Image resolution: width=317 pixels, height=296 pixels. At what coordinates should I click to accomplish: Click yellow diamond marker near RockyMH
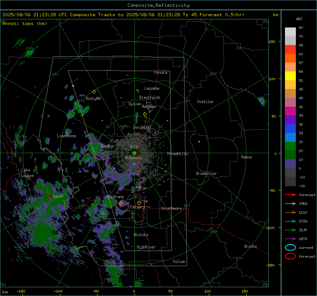click(94, 92)
